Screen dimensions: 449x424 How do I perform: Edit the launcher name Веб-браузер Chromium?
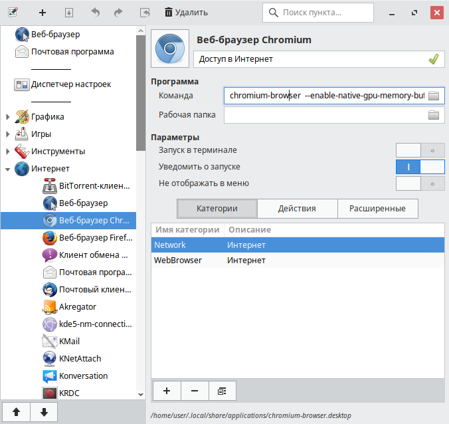point(254,40)
